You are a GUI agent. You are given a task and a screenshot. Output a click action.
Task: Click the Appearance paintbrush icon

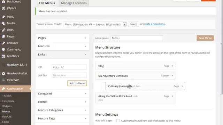tap(3, 89)
